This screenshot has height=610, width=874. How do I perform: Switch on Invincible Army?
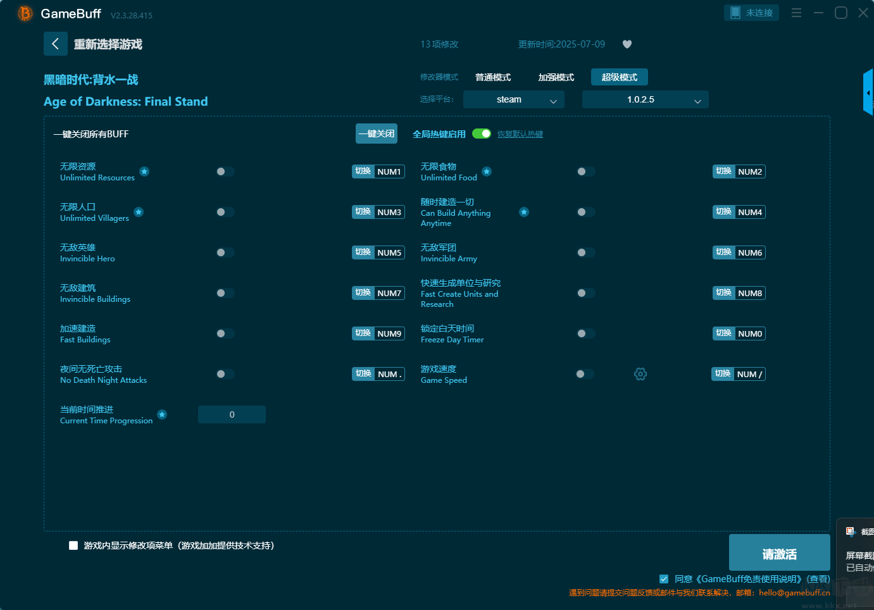(x=585, y=252)
